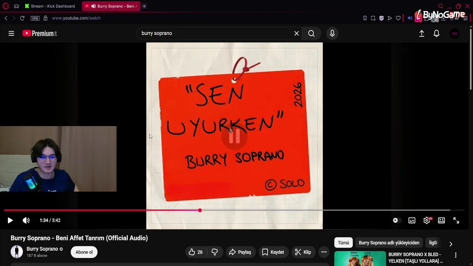Clear the search query with the X
The width and height of the screenshot is (473, 266).
coord(296,33)
